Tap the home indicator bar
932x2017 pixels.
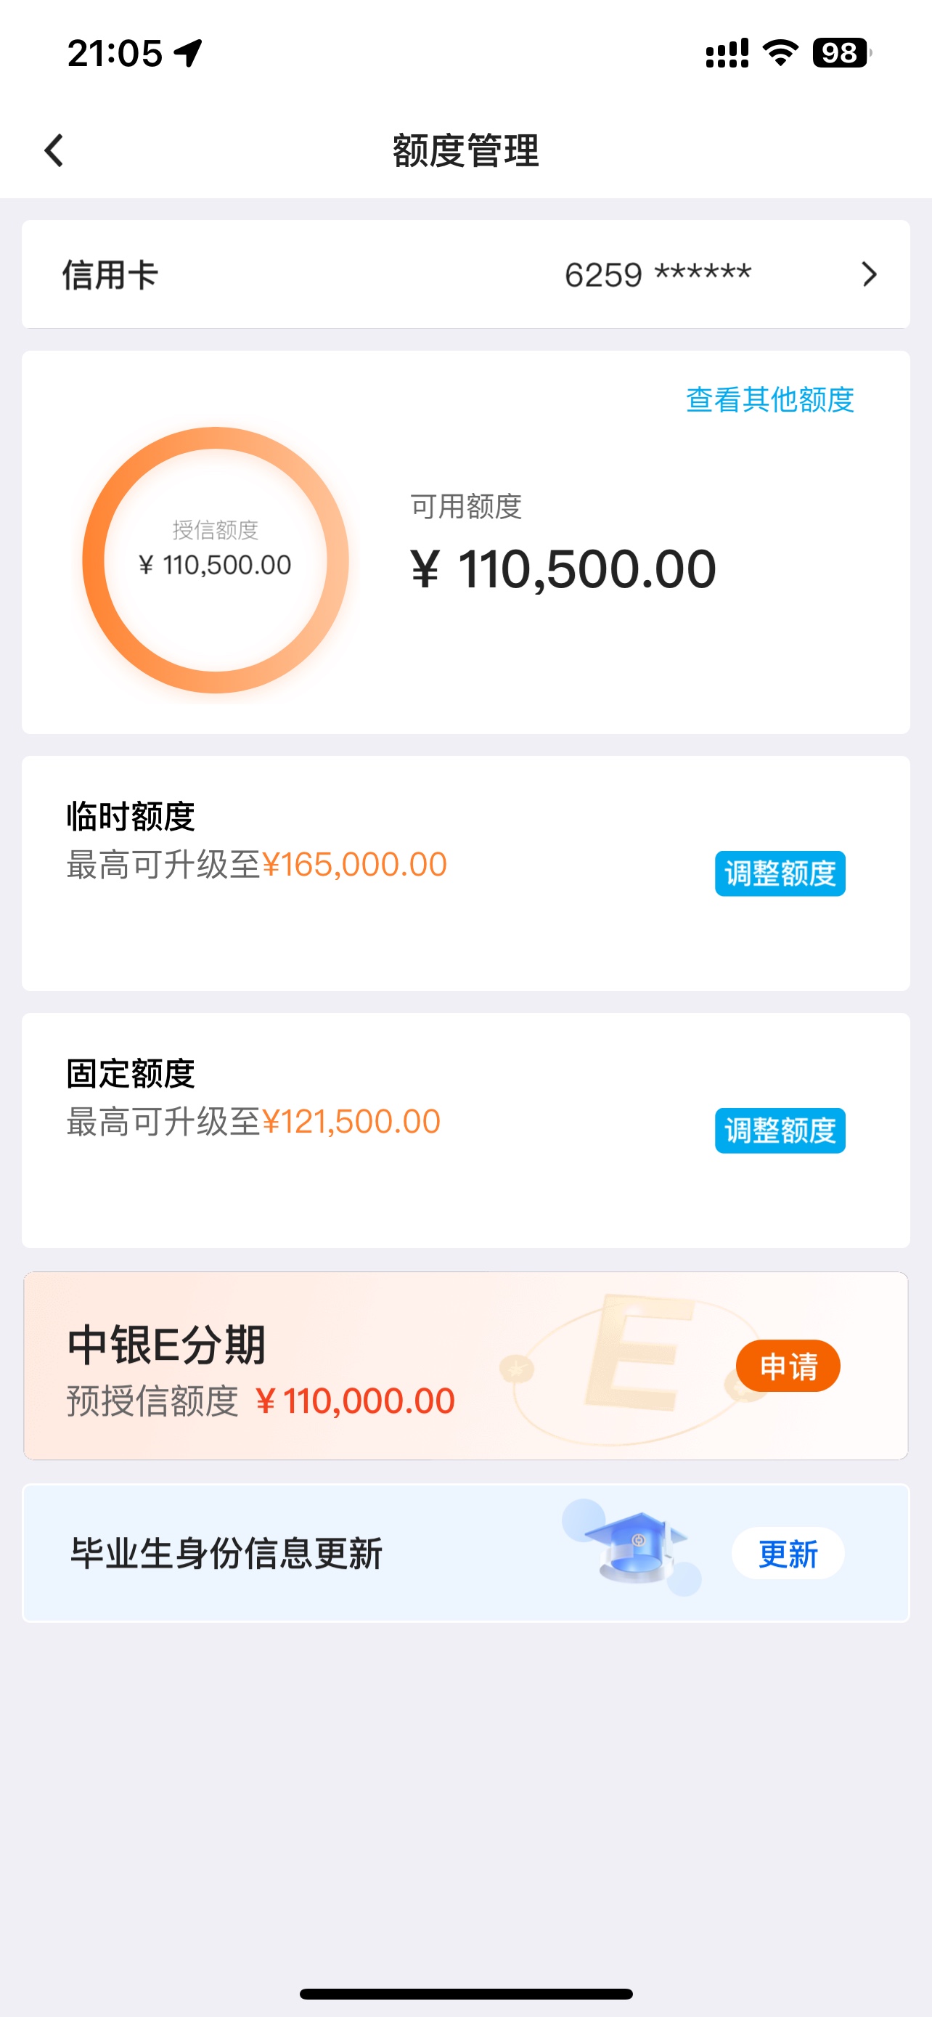pos(465,1994)
